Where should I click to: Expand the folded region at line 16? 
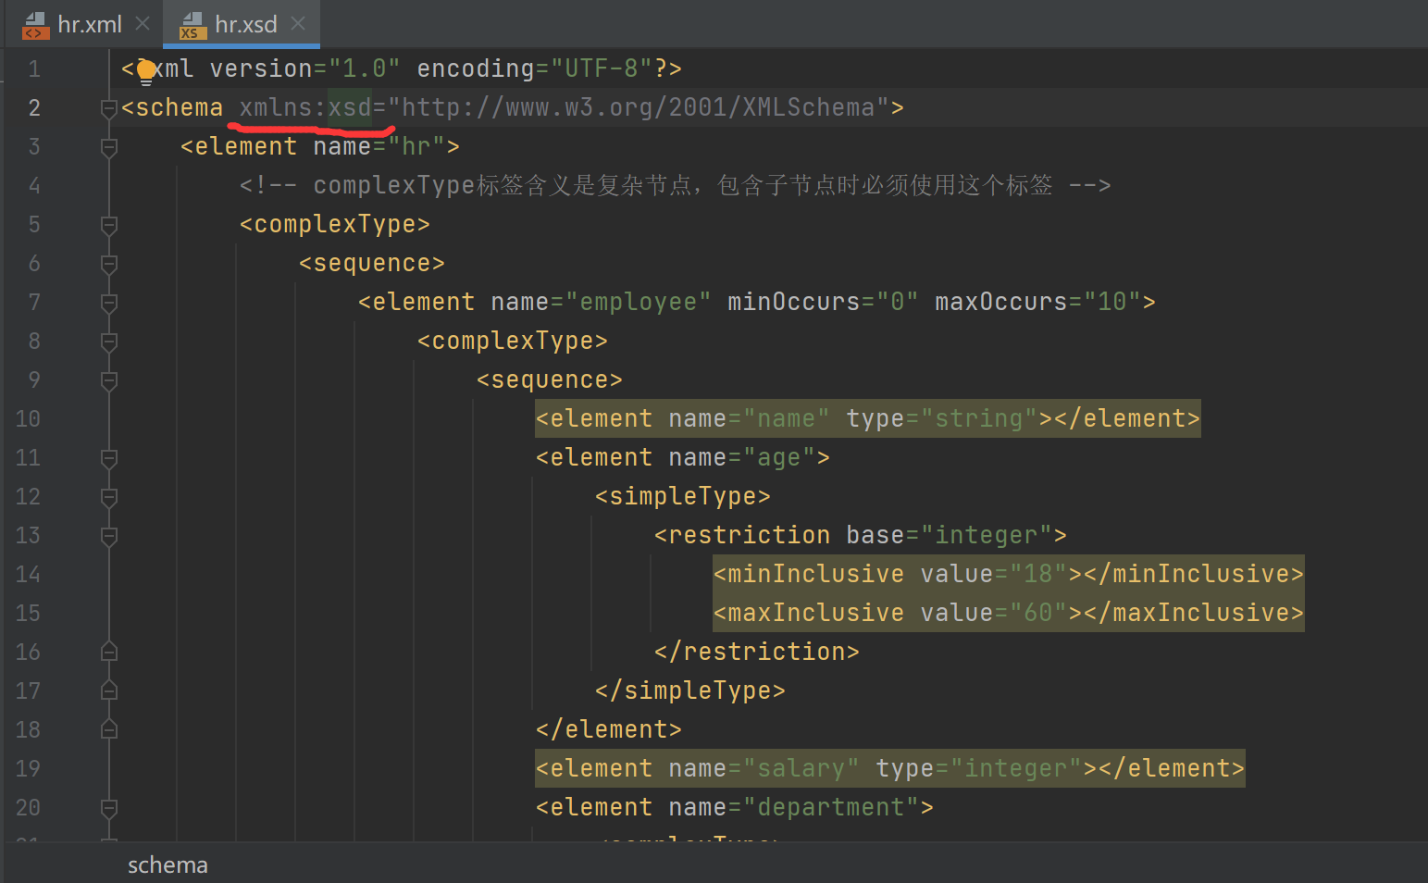pyautogui.click(x=108, y=652)
